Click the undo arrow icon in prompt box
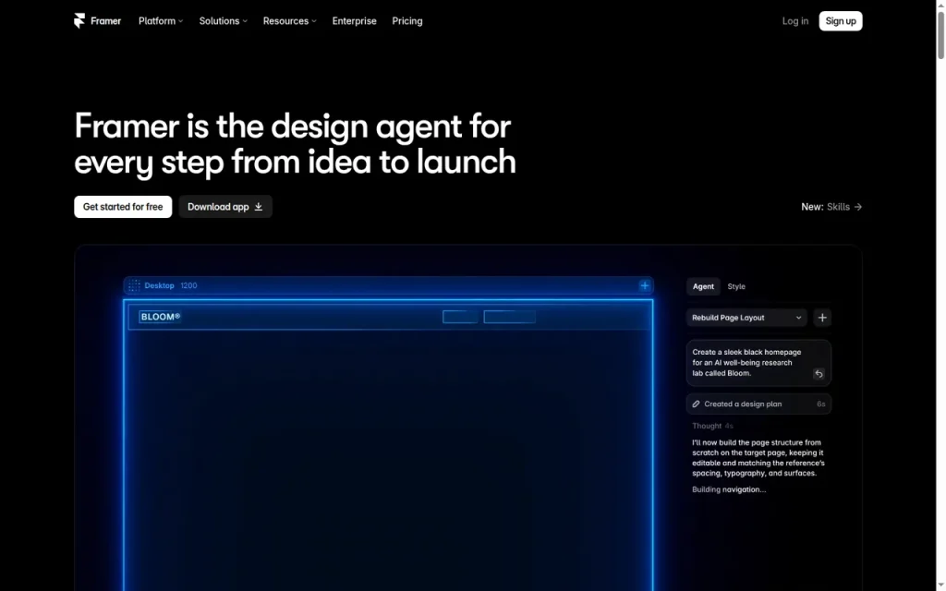Viewport: 946px width, 591px height. [819, 374]
